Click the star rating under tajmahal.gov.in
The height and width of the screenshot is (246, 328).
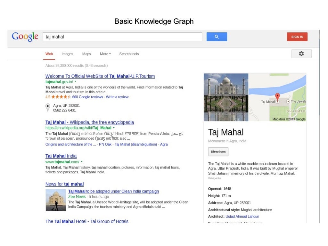[61, 97]
